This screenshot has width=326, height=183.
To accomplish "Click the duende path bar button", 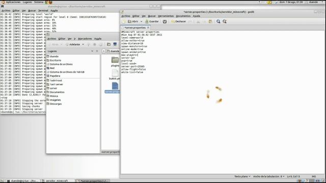I will 113,51.
